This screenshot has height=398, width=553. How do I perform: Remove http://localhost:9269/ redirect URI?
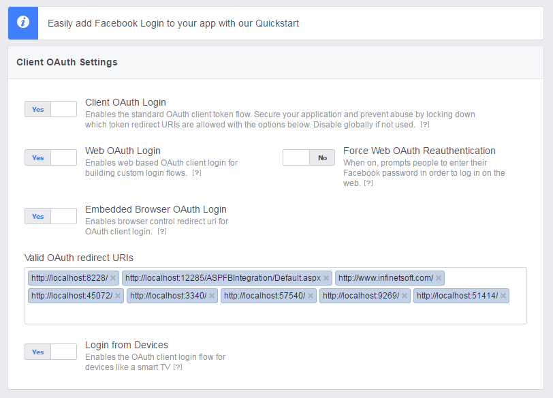[405, 296]
